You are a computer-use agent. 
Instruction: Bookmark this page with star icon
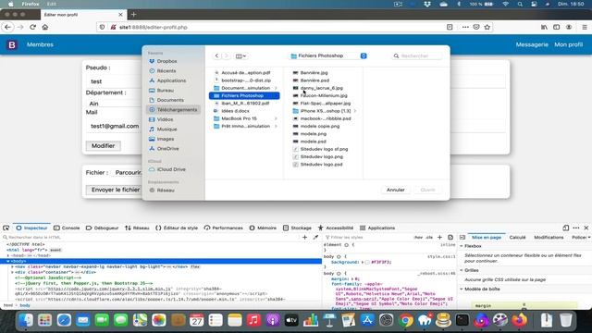coord(487,27)
